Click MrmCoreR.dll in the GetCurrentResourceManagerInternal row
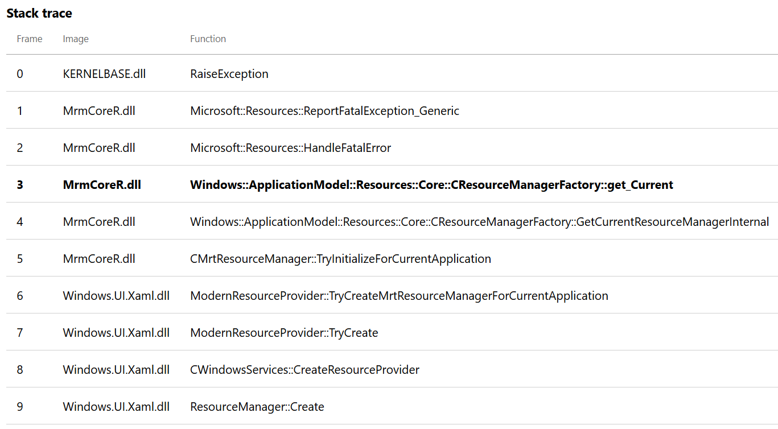This screenshot has width=778, height=429. coord(99,222)
